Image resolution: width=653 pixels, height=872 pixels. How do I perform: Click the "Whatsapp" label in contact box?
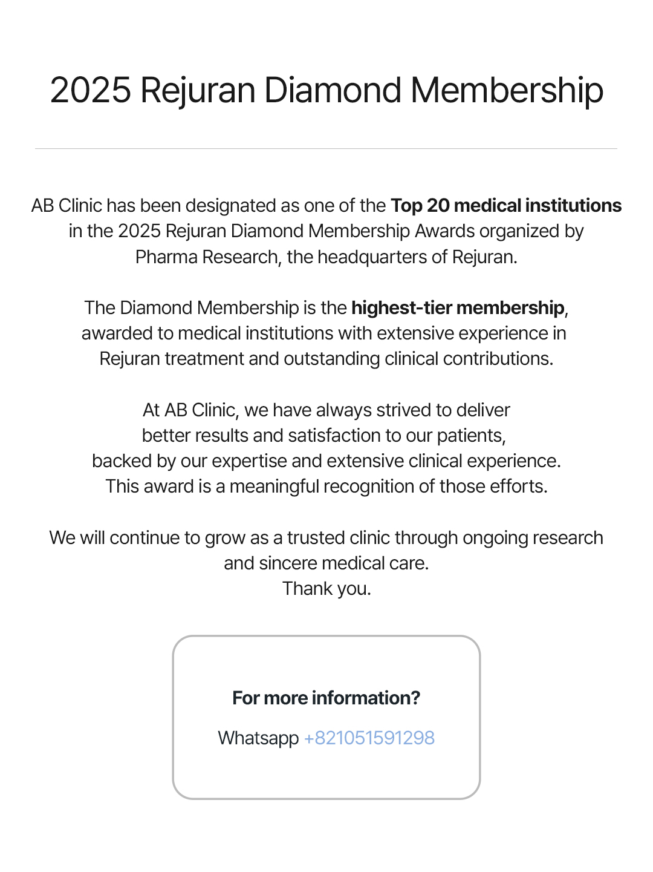tap(258, 738)
